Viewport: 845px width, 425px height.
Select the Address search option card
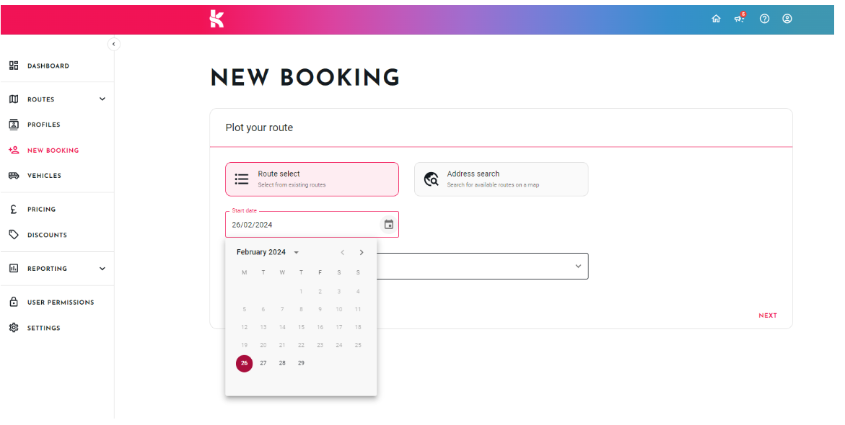point(502,179)
